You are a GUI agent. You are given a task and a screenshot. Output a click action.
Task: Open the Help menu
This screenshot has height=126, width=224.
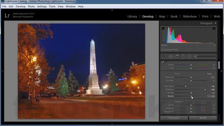(x=80, y=6)
